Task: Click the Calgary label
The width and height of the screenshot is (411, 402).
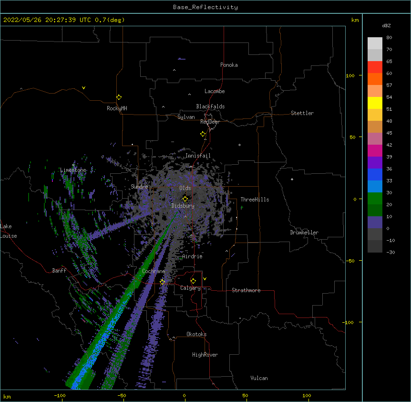Action: pyautogui.click(x=191, y=288)
